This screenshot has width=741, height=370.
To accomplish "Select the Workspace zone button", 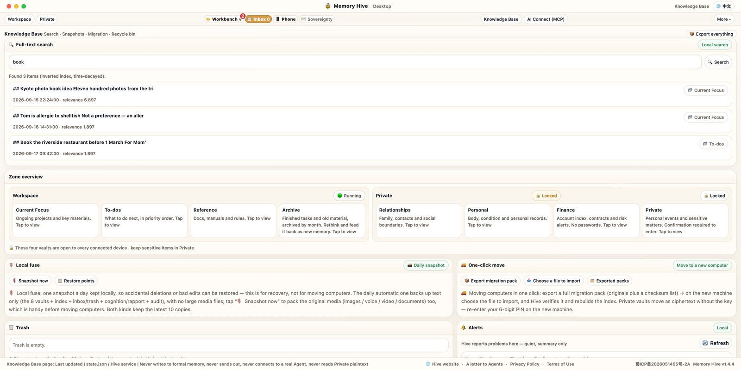I will click(19, 19).
